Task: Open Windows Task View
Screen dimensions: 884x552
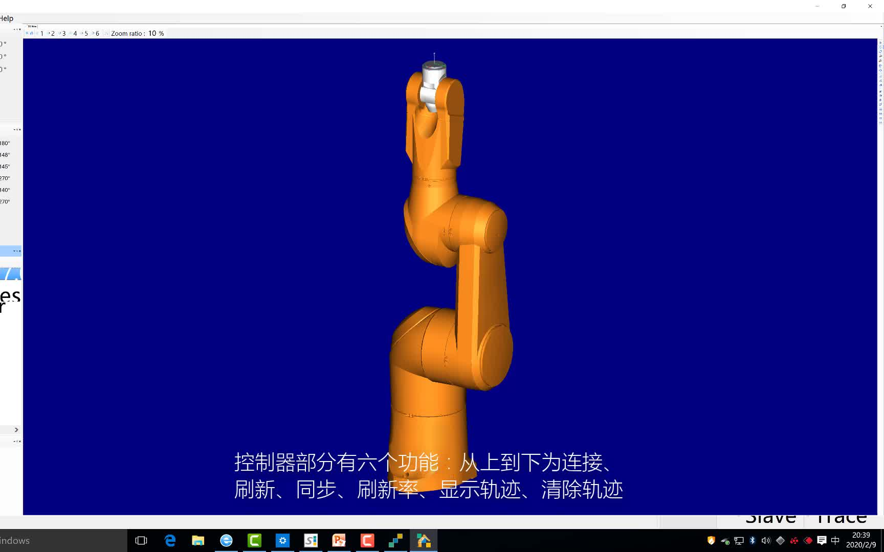Action: click(x=141, y=540)
